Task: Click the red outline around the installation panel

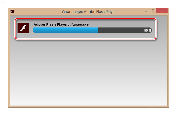Action: click(x=86, y=18)
